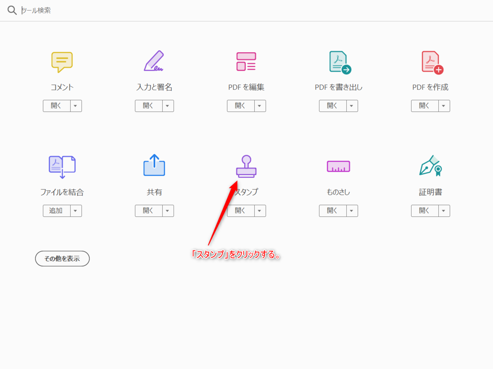
Task: Open Certificates tool with 開く button
Action: [x=425, y=211]
